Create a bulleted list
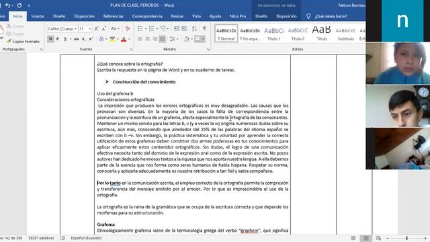 coord(140,28)
